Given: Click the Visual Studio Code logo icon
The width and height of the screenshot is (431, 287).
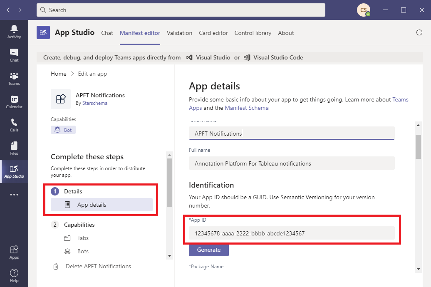Looking at the screenshot, I should click(247, 57).
